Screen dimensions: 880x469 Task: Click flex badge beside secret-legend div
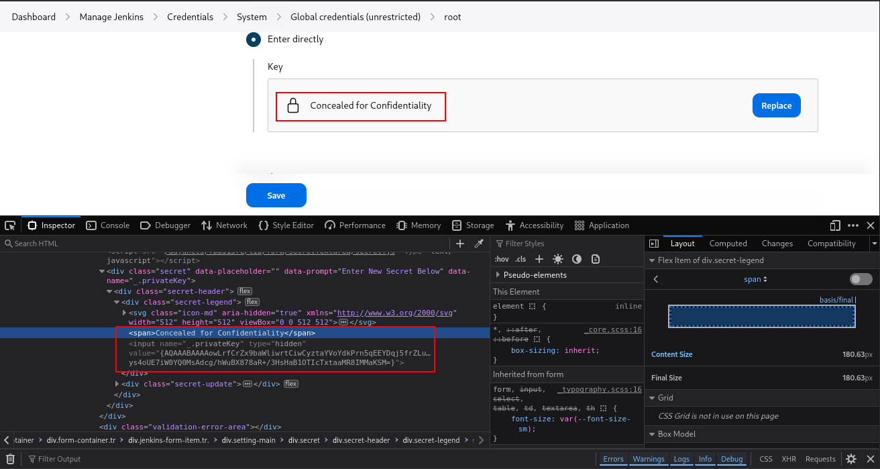coord(252,302)
